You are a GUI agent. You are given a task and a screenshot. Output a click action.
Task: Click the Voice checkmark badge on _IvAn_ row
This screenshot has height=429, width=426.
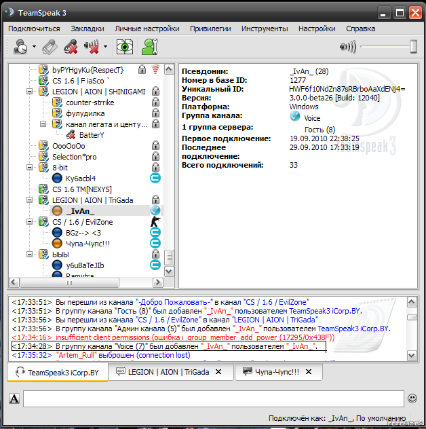155,210
